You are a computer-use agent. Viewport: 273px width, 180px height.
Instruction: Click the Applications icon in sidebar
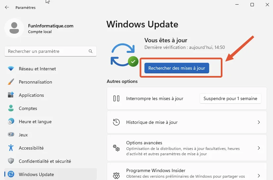point(11,95)
